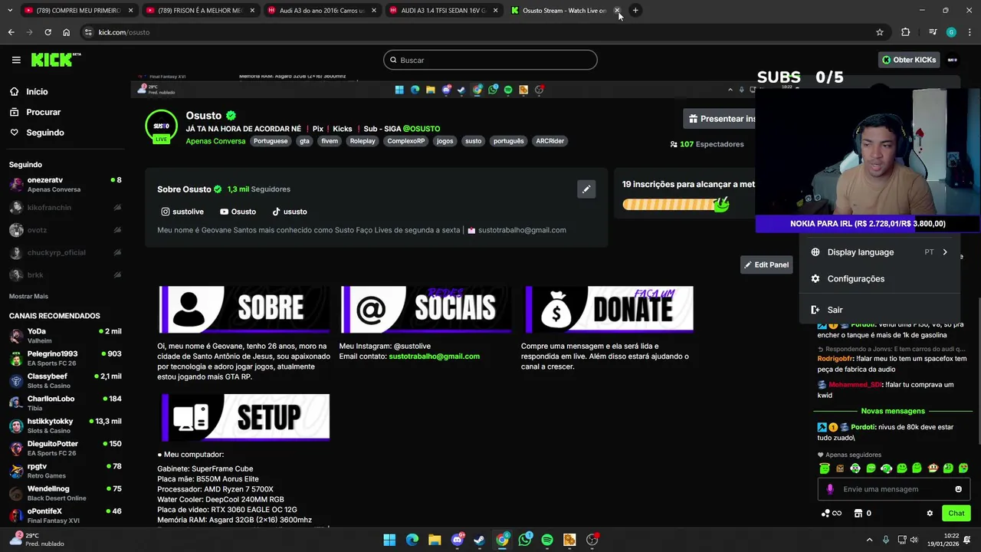Open new browser tab
The image size is (981, 552).
635,11
